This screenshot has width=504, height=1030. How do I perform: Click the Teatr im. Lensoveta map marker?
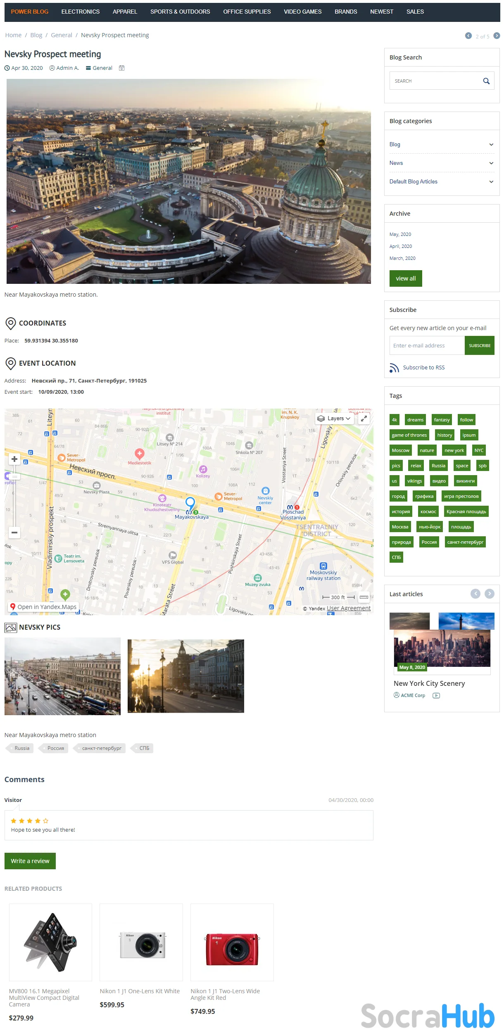pos(58,559)
